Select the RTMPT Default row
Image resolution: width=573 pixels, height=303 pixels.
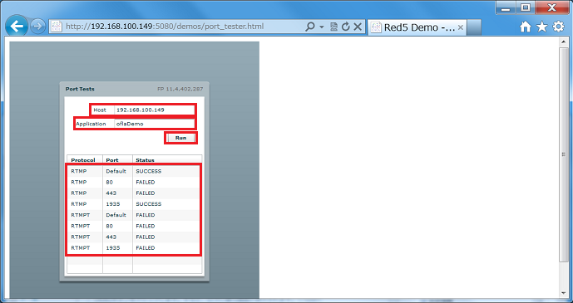point(134,215)
